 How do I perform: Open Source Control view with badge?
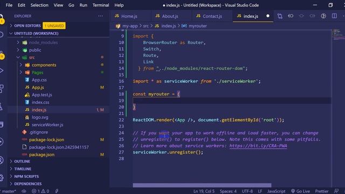(2, 55)
